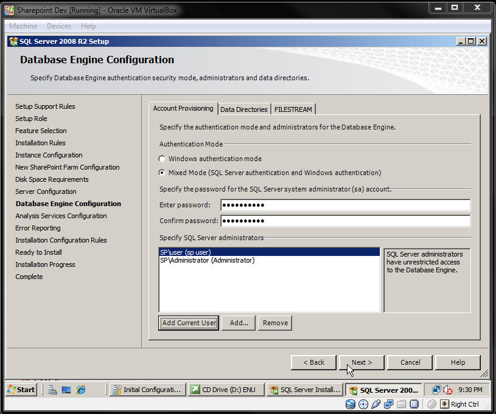Image resolution: width=496 pixels, height=414 pixels.
Task: Click Instance Configuration step
Action: 49,155
